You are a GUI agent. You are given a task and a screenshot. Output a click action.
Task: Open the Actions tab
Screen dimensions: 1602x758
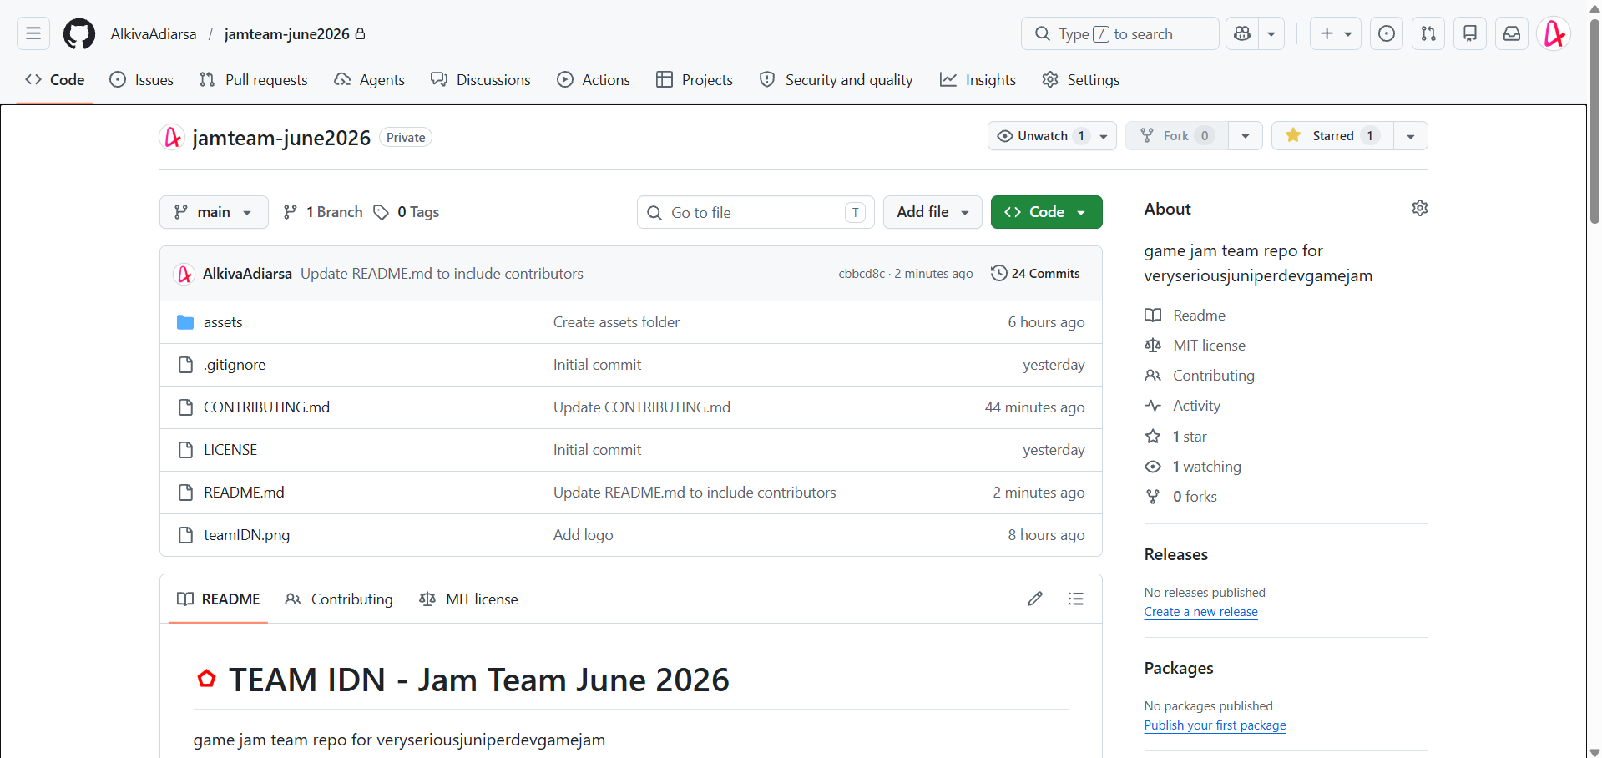tap(594, 80)
